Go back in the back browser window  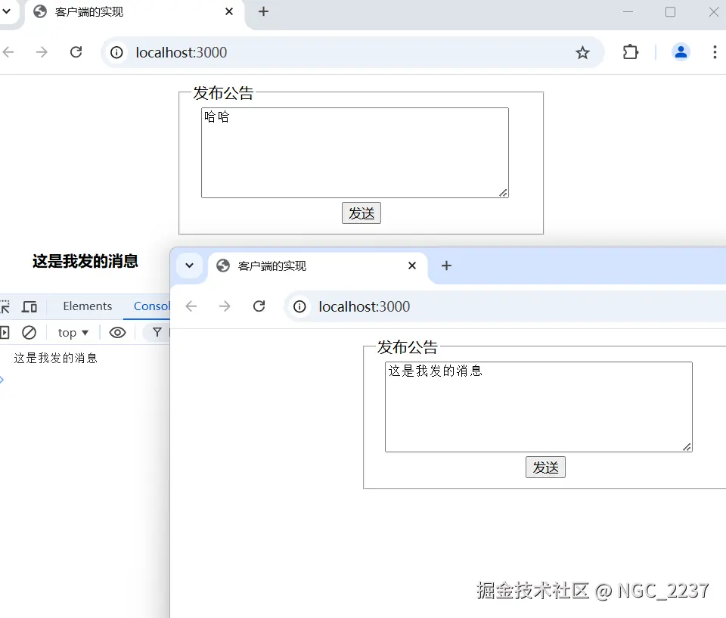8,52
